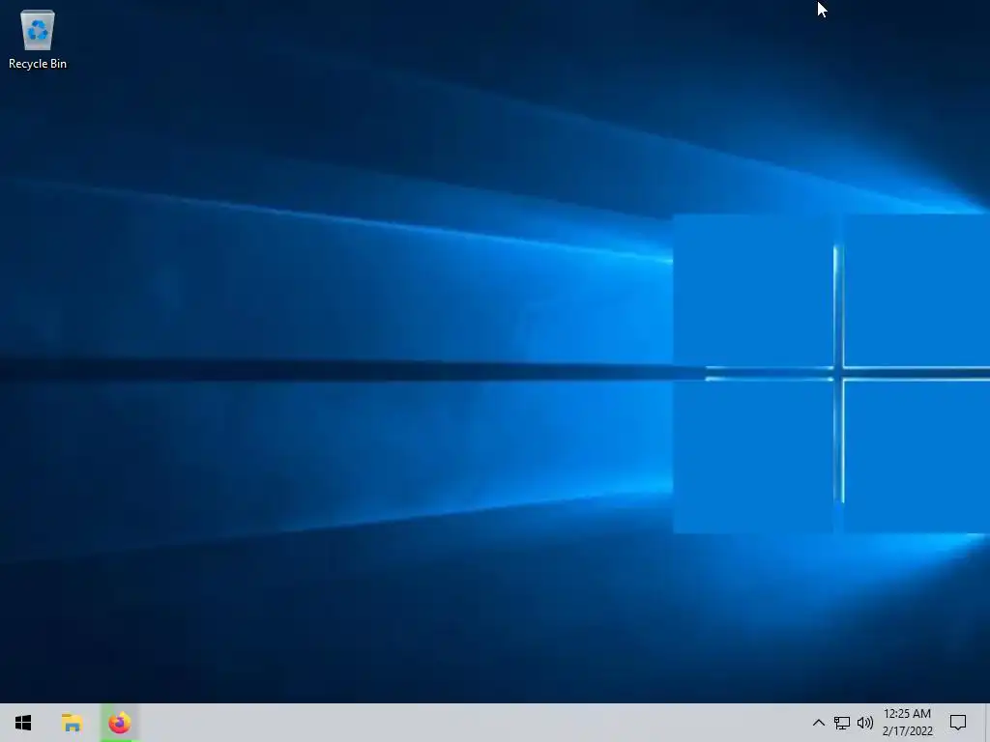Viewport: 990px width, 742px height.
Task: Show hidden system tray icons
Action: 818,723
